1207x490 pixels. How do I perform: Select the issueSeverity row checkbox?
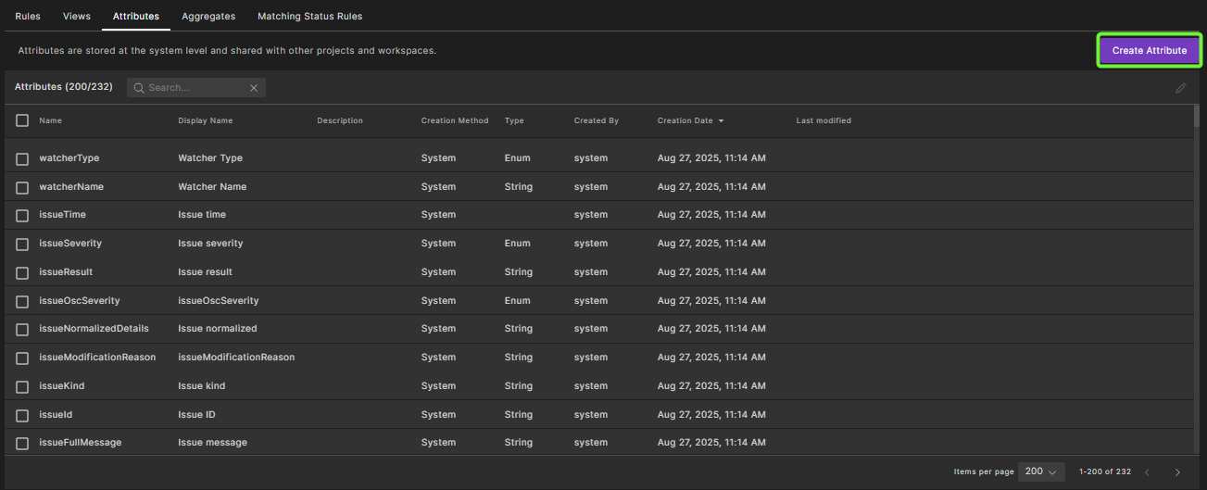click(22, 244)
